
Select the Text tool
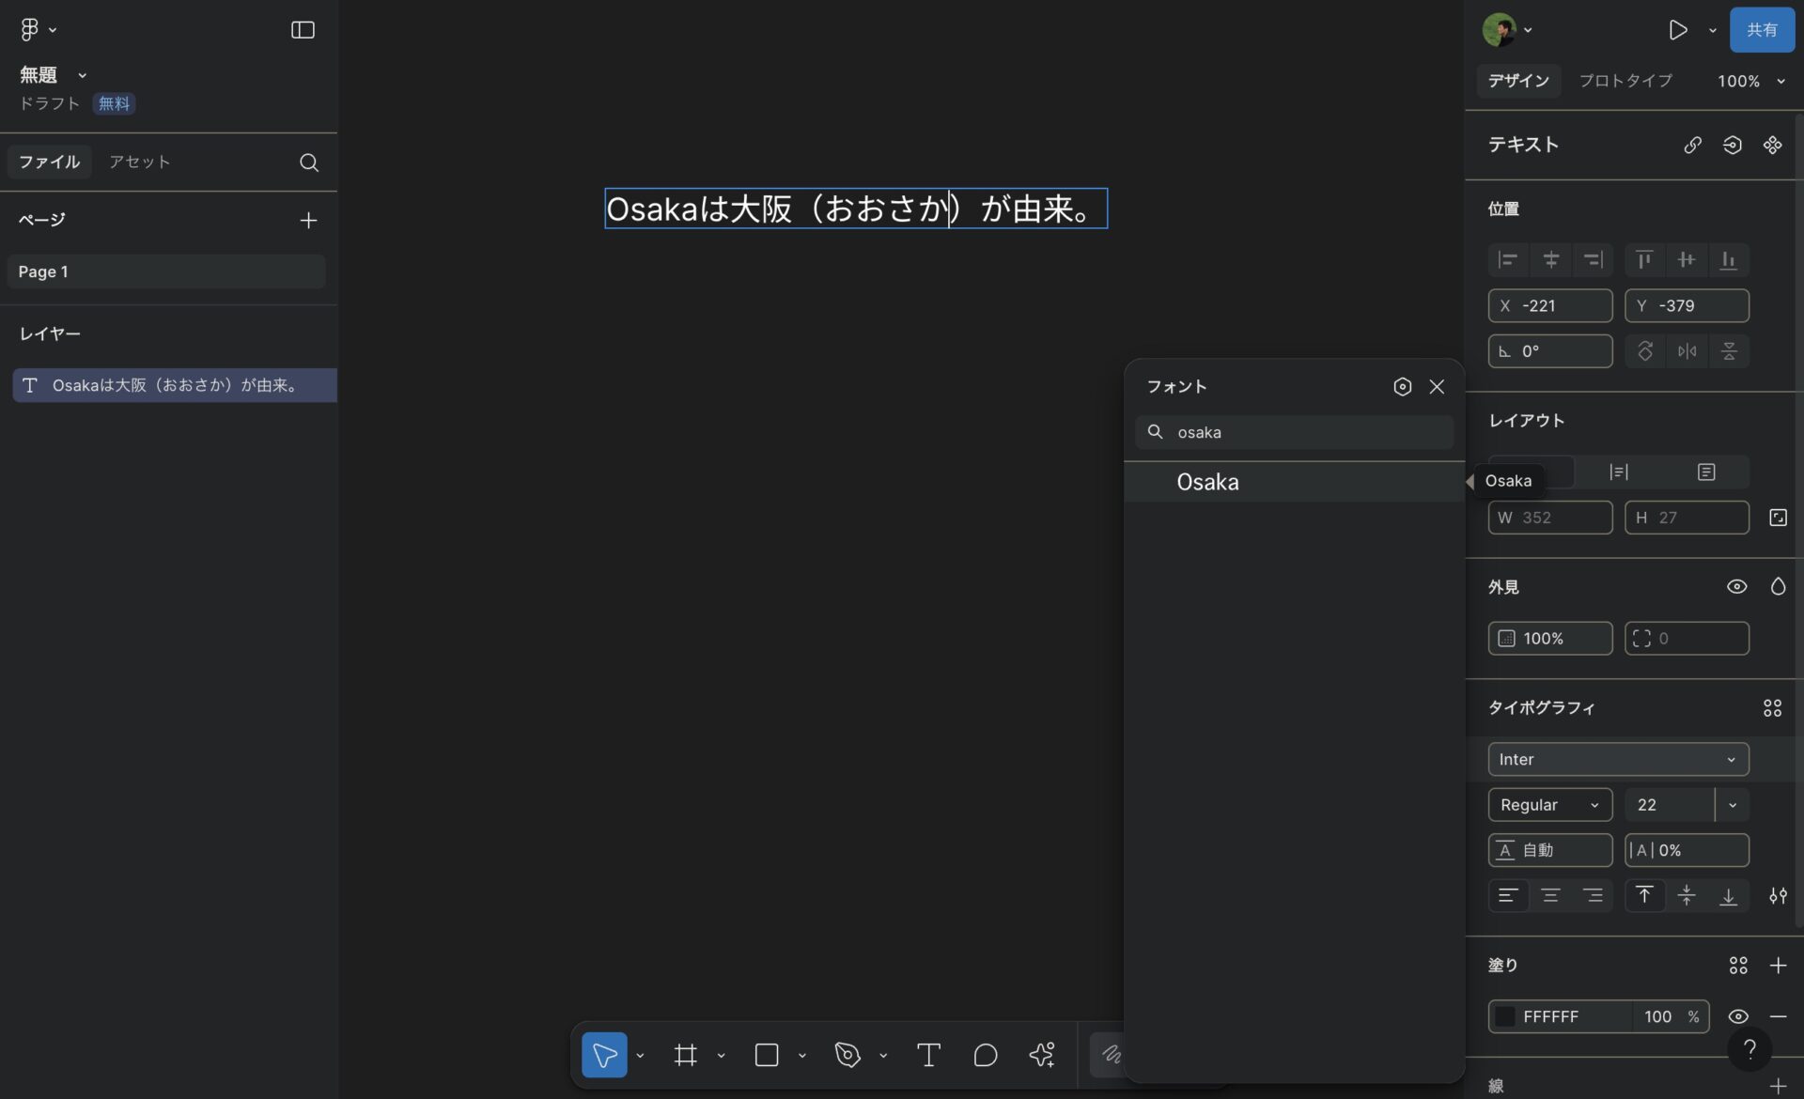tap(928, 1055)
